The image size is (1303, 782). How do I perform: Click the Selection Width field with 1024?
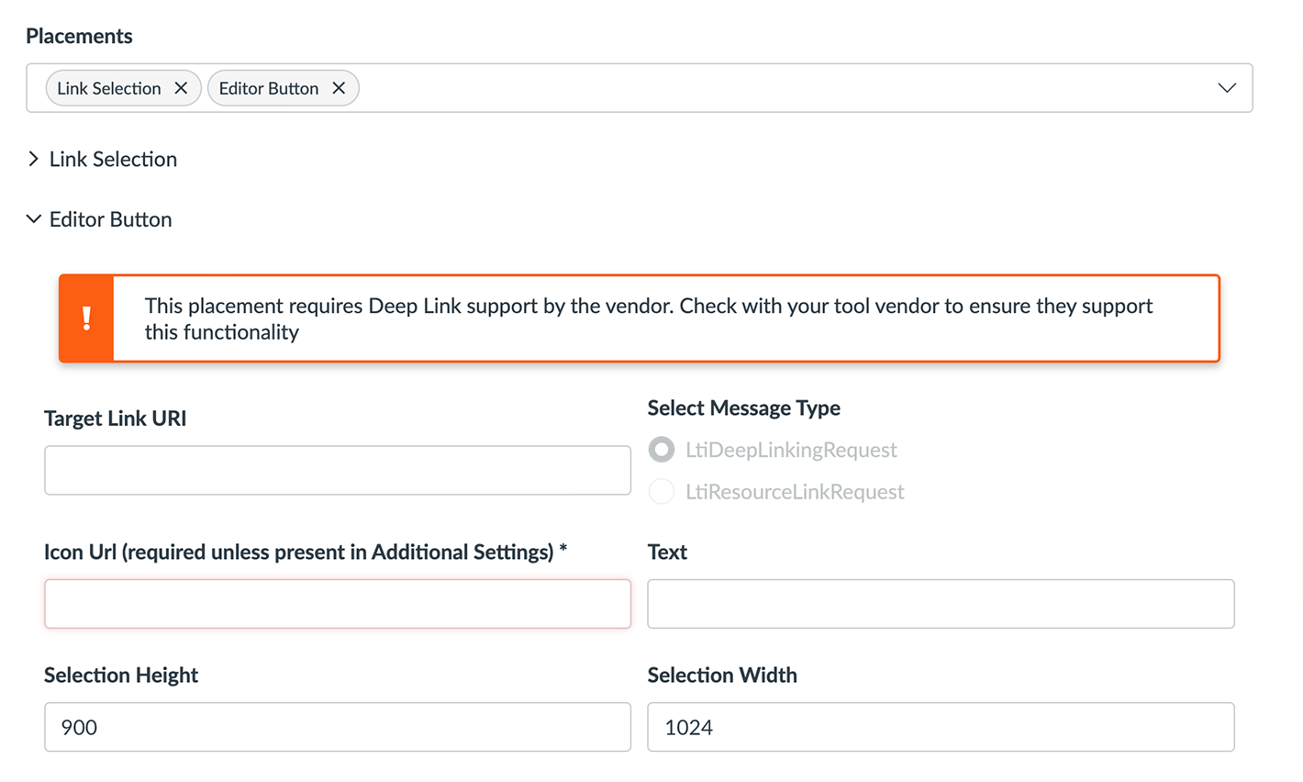pyautogui.click(x=941, y=727)
